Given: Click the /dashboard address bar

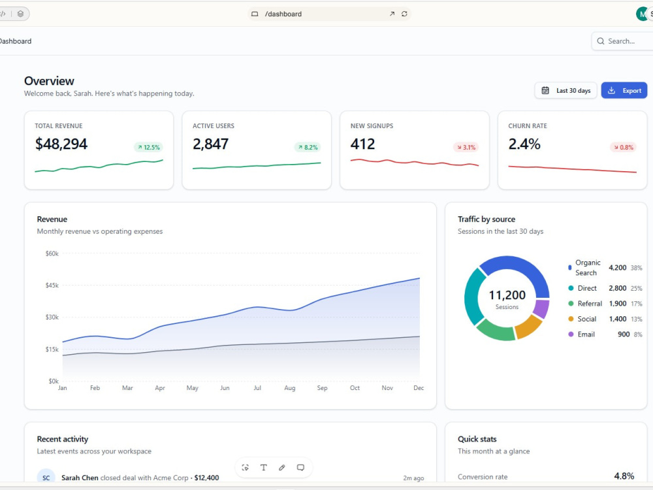Looking at the screenshot, I should coord(329,14).
